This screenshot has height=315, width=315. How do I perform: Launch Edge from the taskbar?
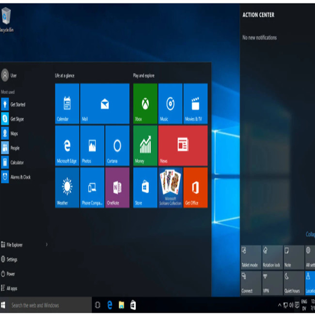click(110, 305)
